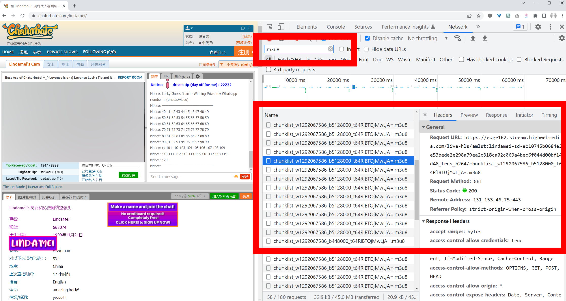
Task: Open DevTools settings gear
Action: coord(538,27)
